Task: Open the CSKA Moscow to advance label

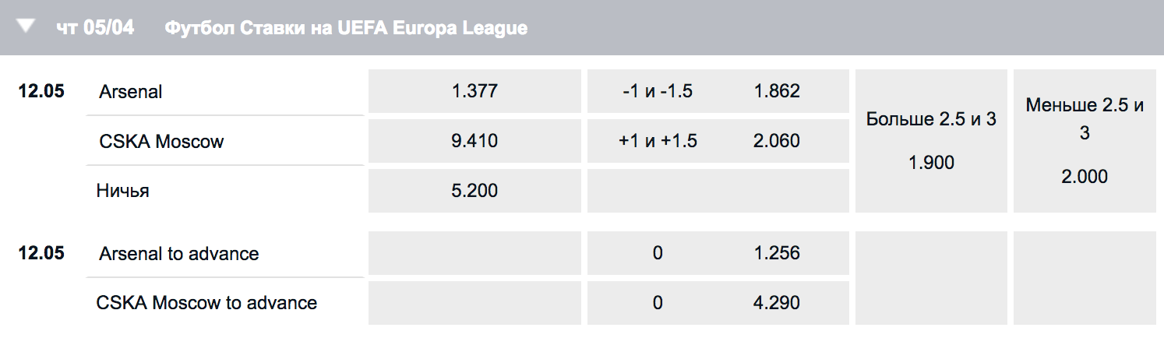Action: 206,303
